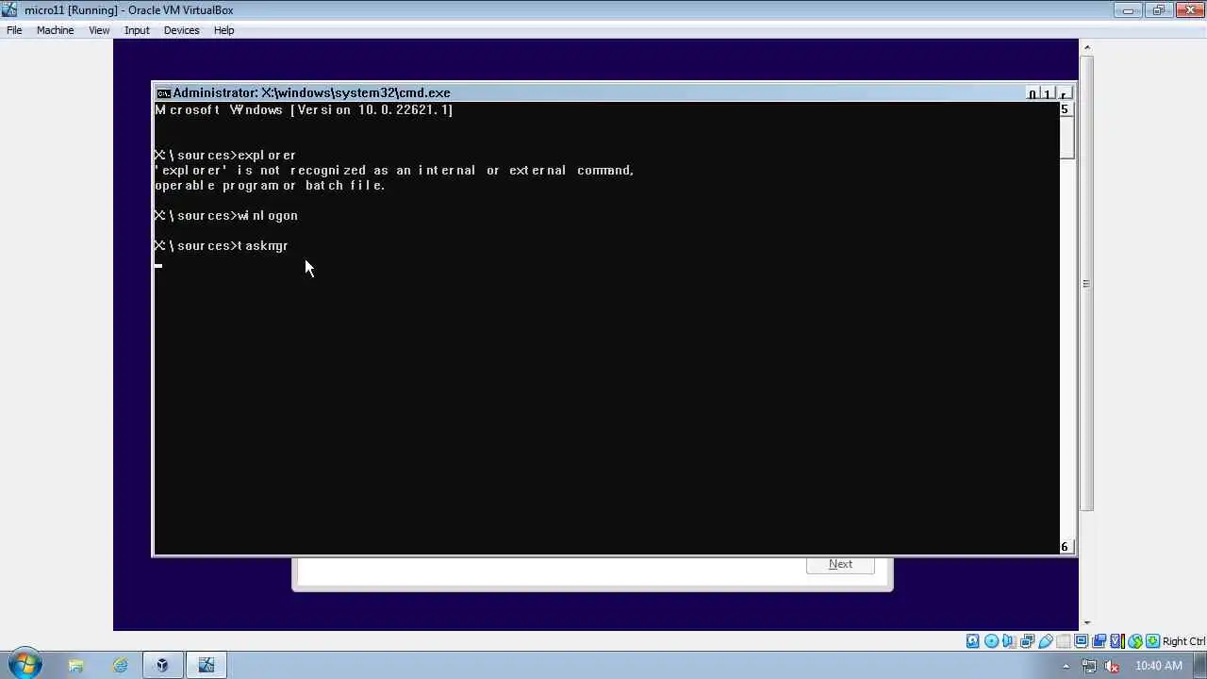Image resolution: width=1207 pixels, height=679 pixels.
Task: Open the Input menu
Action: tap(137, 30)
